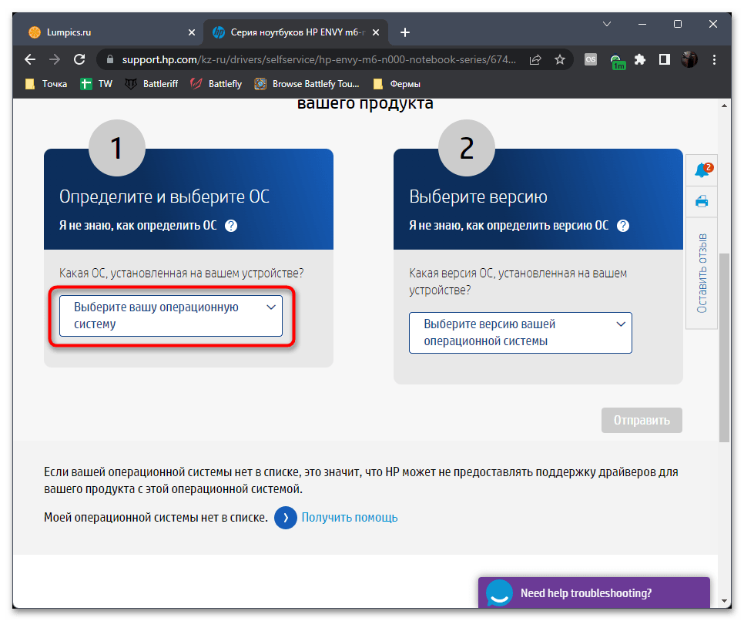Click the round arrow icon before Получить помощь
The height and width of the screenshot is (621, 744).
286,518
